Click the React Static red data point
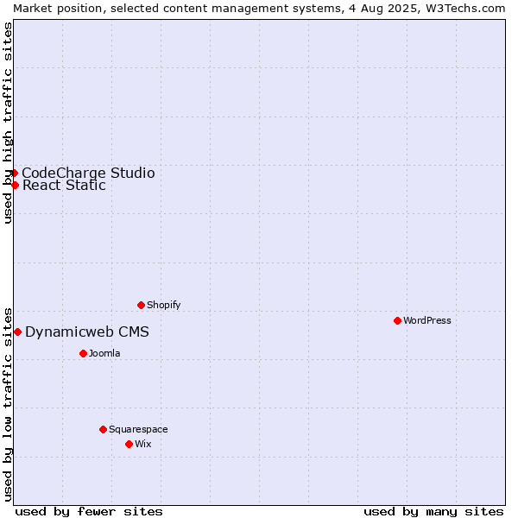 (x=15, y=185)
